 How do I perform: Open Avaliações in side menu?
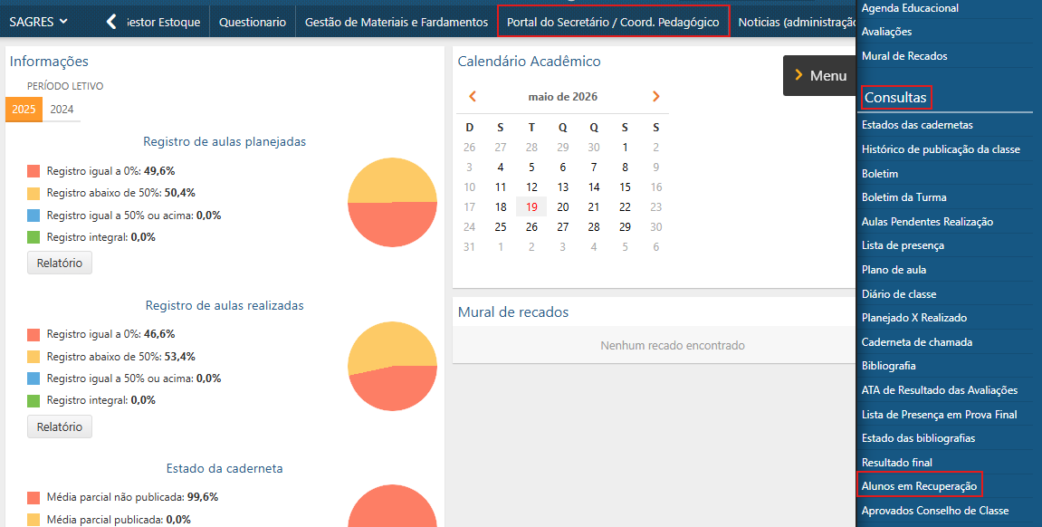click(x=886, y=32)
